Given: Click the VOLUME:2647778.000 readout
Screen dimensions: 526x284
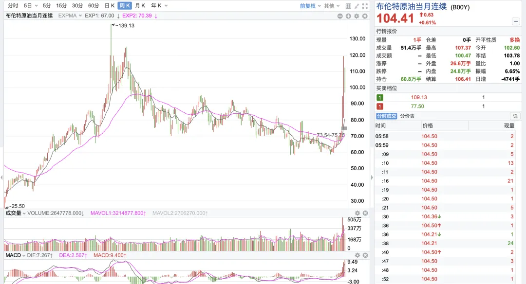Looking at the screenshot, I should pos(55,213).
